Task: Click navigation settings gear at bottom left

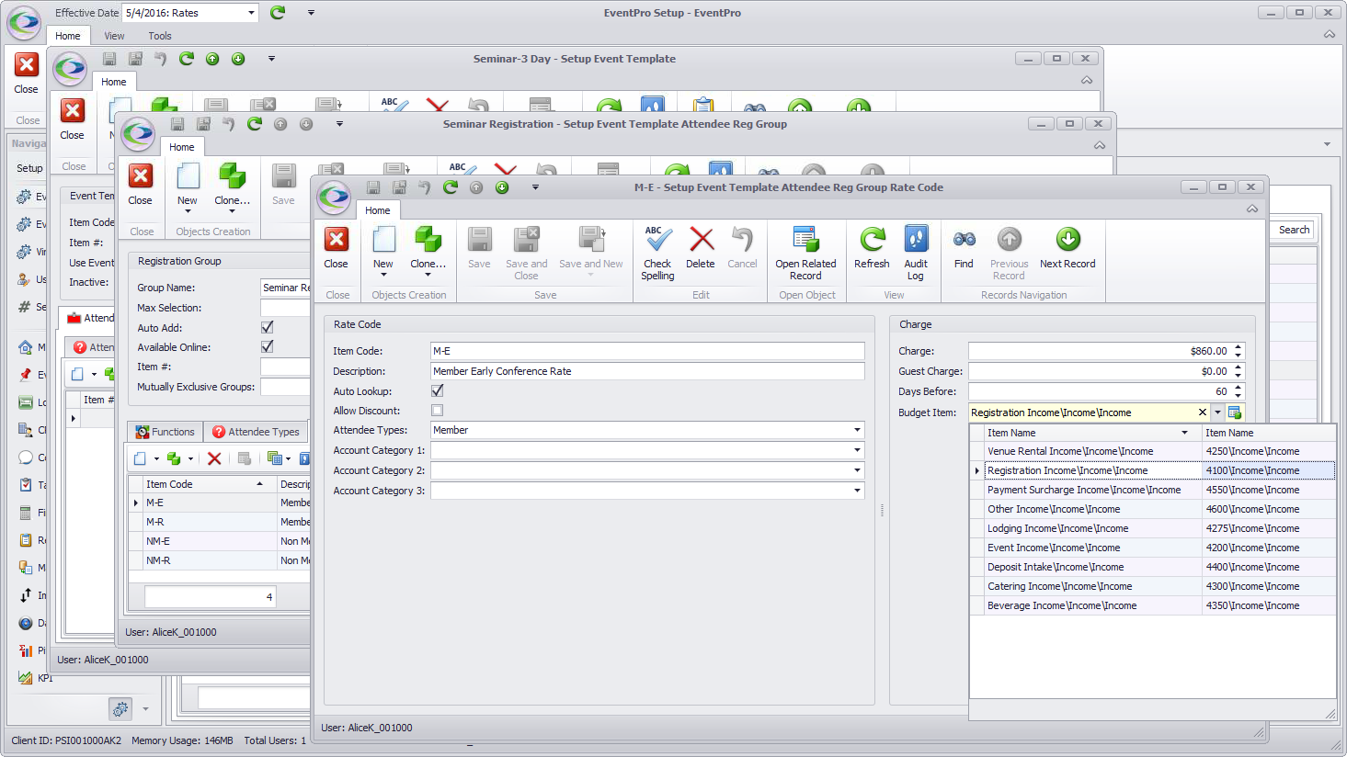Action: pyautogui.click(x=120, y=709)
